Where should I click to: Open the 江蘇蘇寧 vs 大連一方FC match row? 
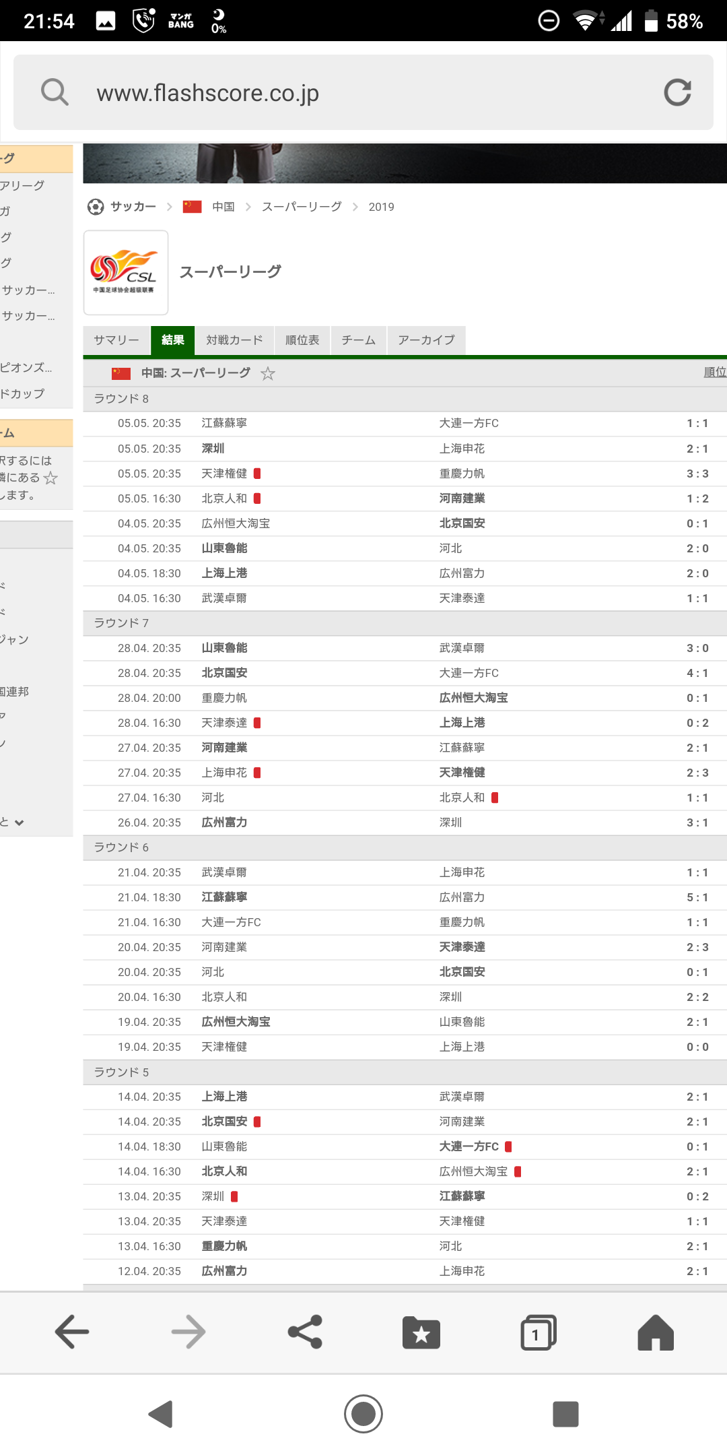pos(404,423)
